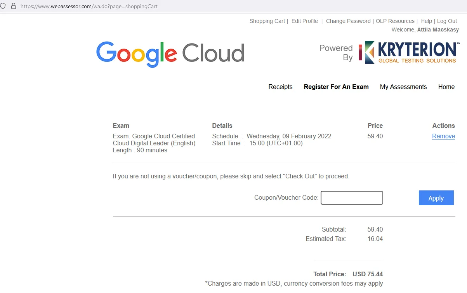Click the 'Exam' column header
Image resolution: width=467 pixels, height=293 pixels.
(121, 126)
